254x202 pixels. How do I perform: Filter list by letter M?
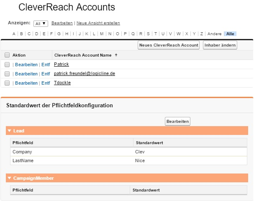[x=102, y=34]
